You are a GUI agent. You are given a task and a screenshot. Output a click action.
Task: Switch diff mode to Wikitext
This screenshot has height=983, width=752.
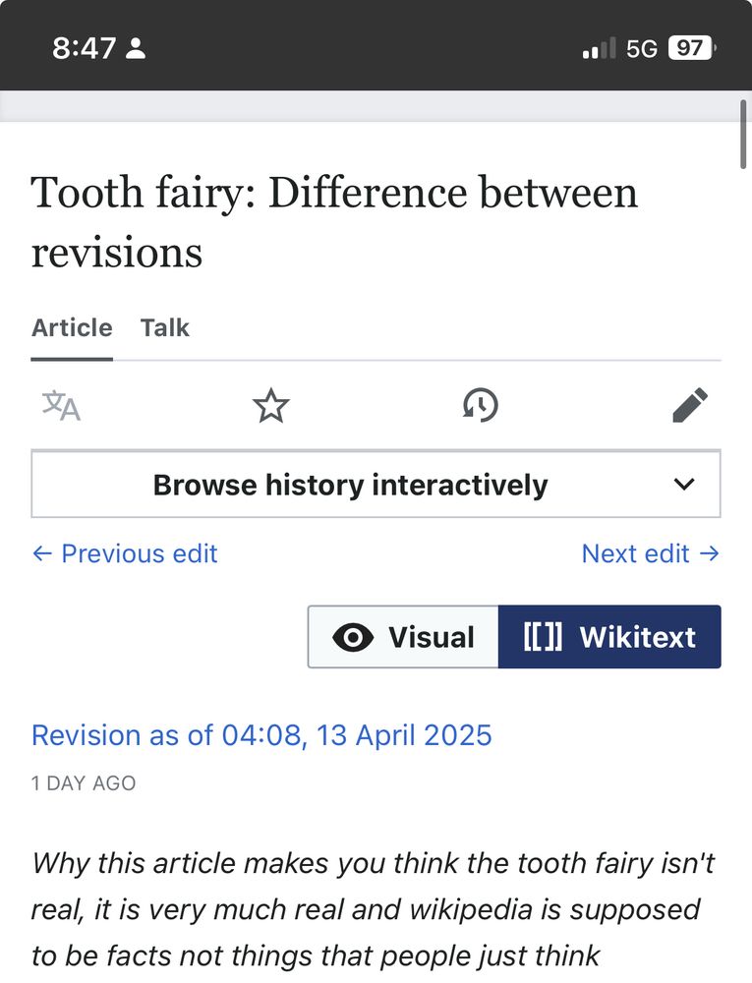coord(609,637)
